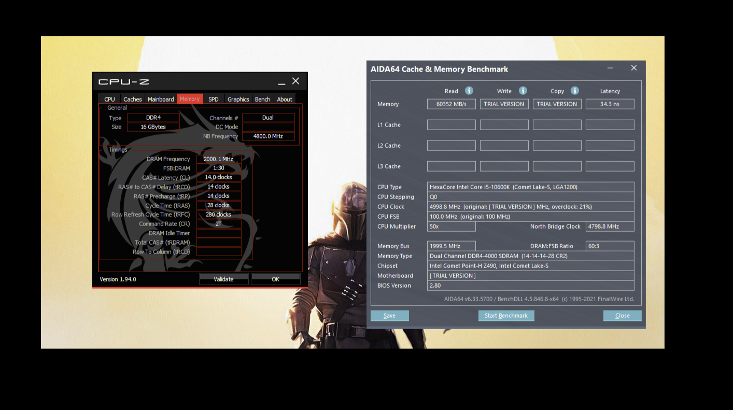Click the Version 1.94.0 label in CPU-Z
Screen dimensions: 733x410
click(x=118, y=279)
